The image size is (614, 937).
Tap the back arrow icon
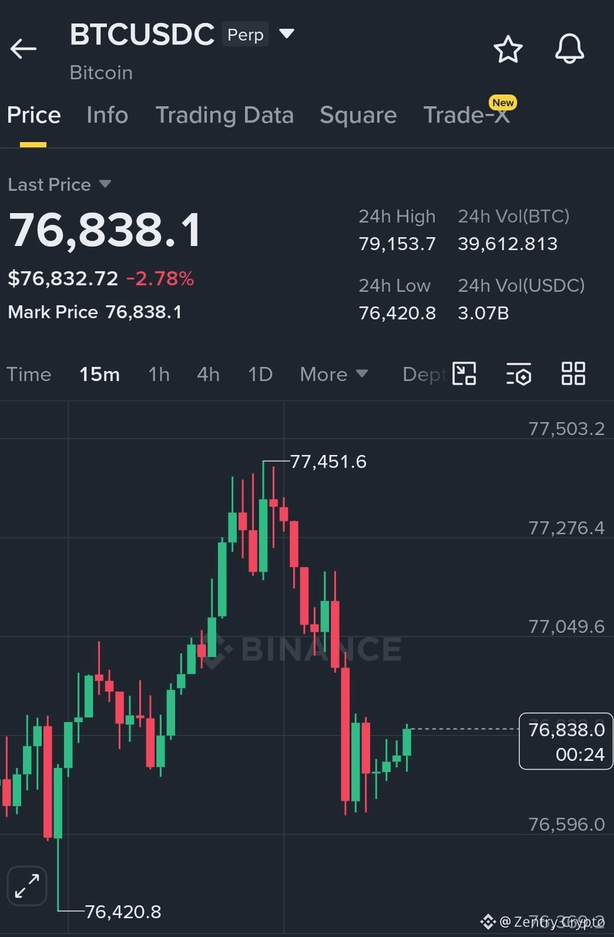pos(24,49)
